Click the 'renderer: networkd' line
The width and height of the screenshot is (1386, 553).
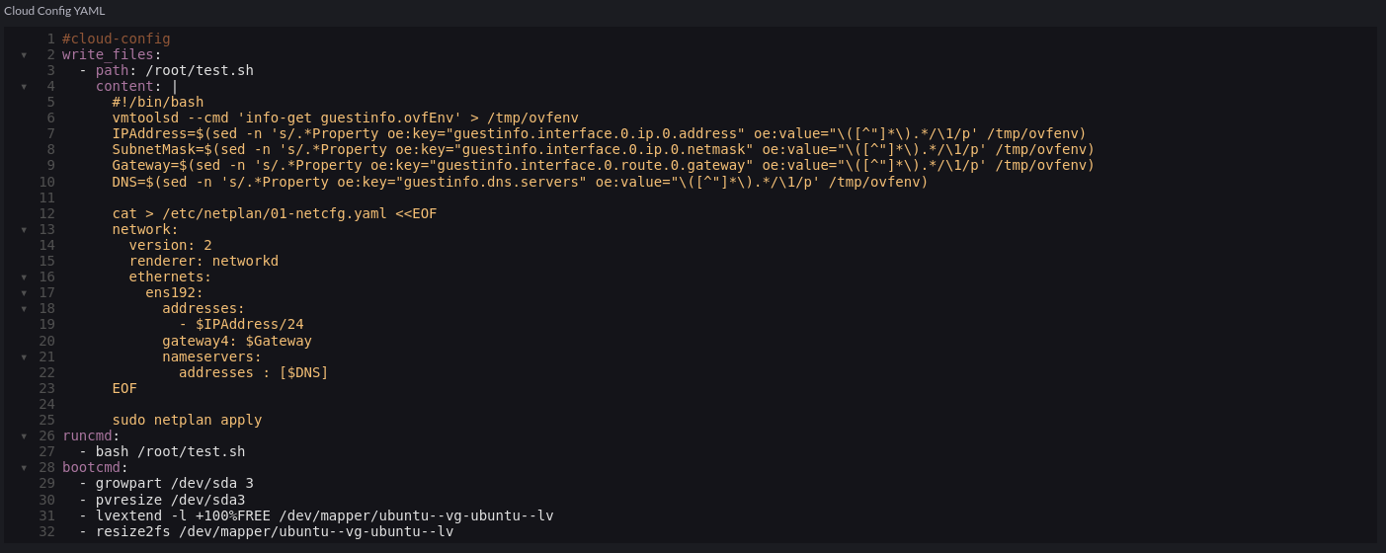point(204,261)
